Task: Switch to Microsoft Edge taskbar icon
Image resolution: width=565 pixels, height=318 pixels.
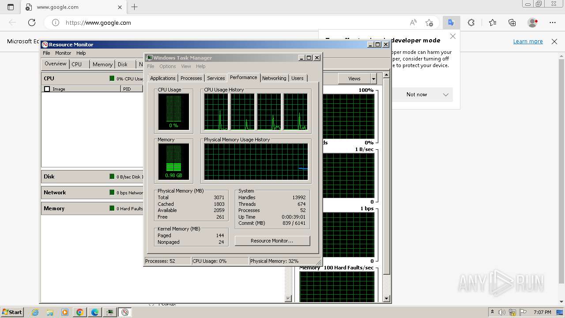Action: 95,312
